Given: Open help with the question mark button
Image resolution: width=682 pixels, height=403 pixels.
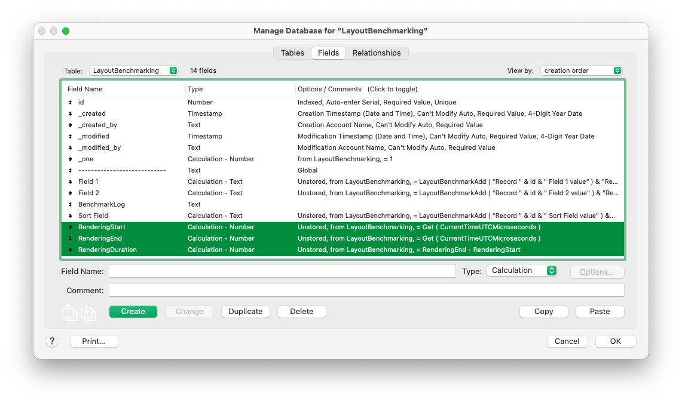Looking at the screenshot, I should click(x=52, y=342).
